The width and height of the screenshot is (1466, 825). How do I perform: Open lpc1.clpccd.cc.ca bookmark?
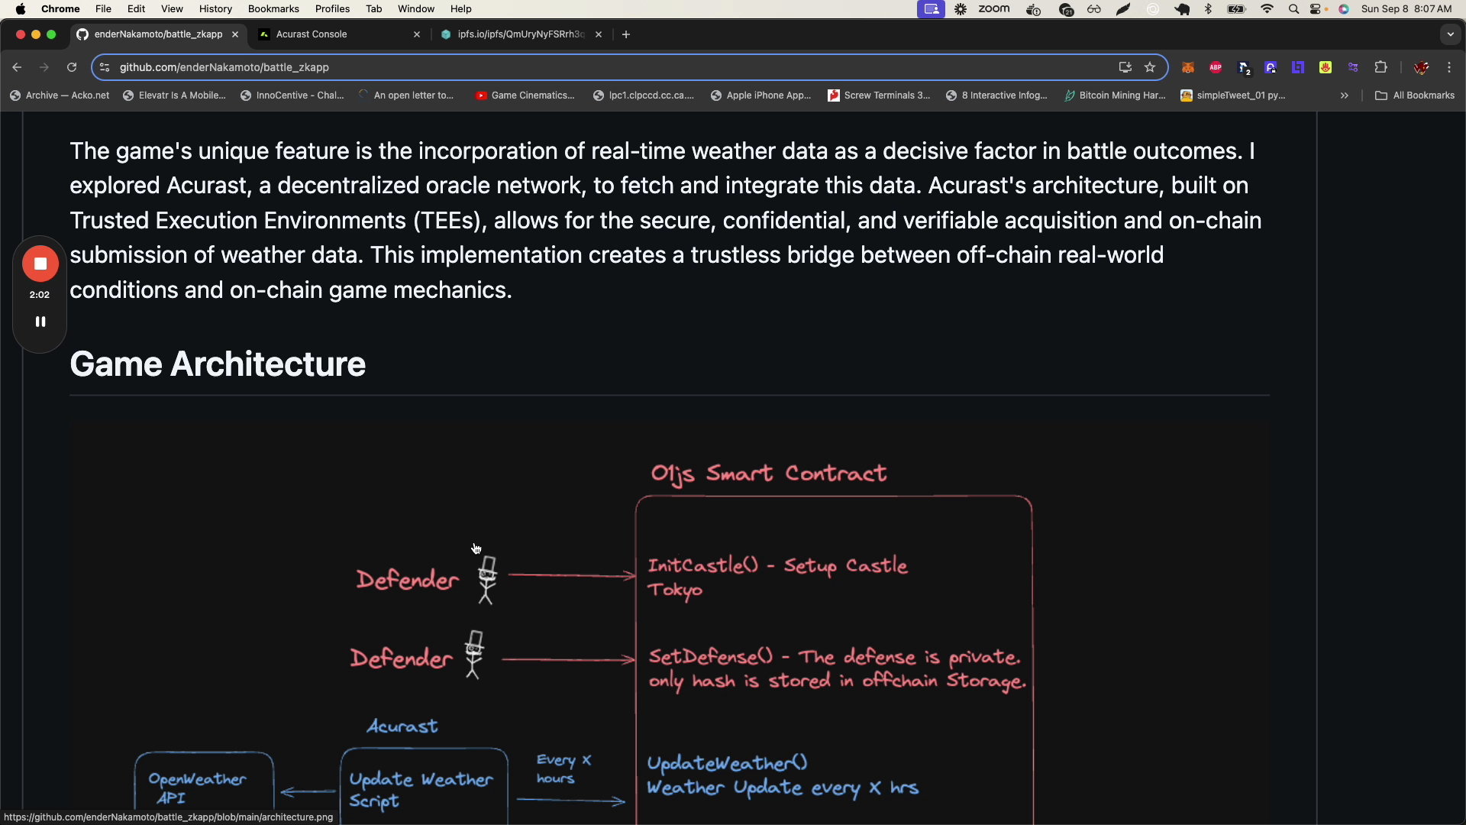(644, 95)
